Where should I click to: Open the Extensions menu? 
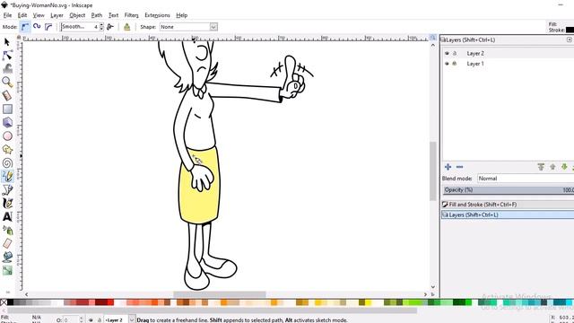tap(157, 15)
